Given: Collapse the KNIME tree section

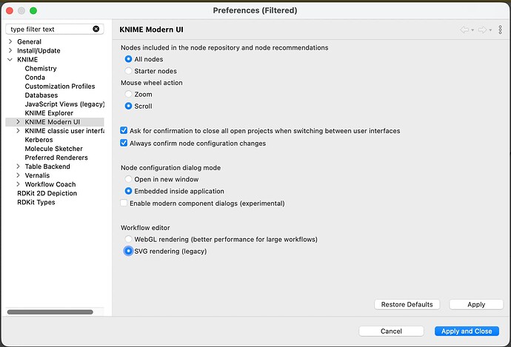Looking at the screenshot, I should 10,60.
